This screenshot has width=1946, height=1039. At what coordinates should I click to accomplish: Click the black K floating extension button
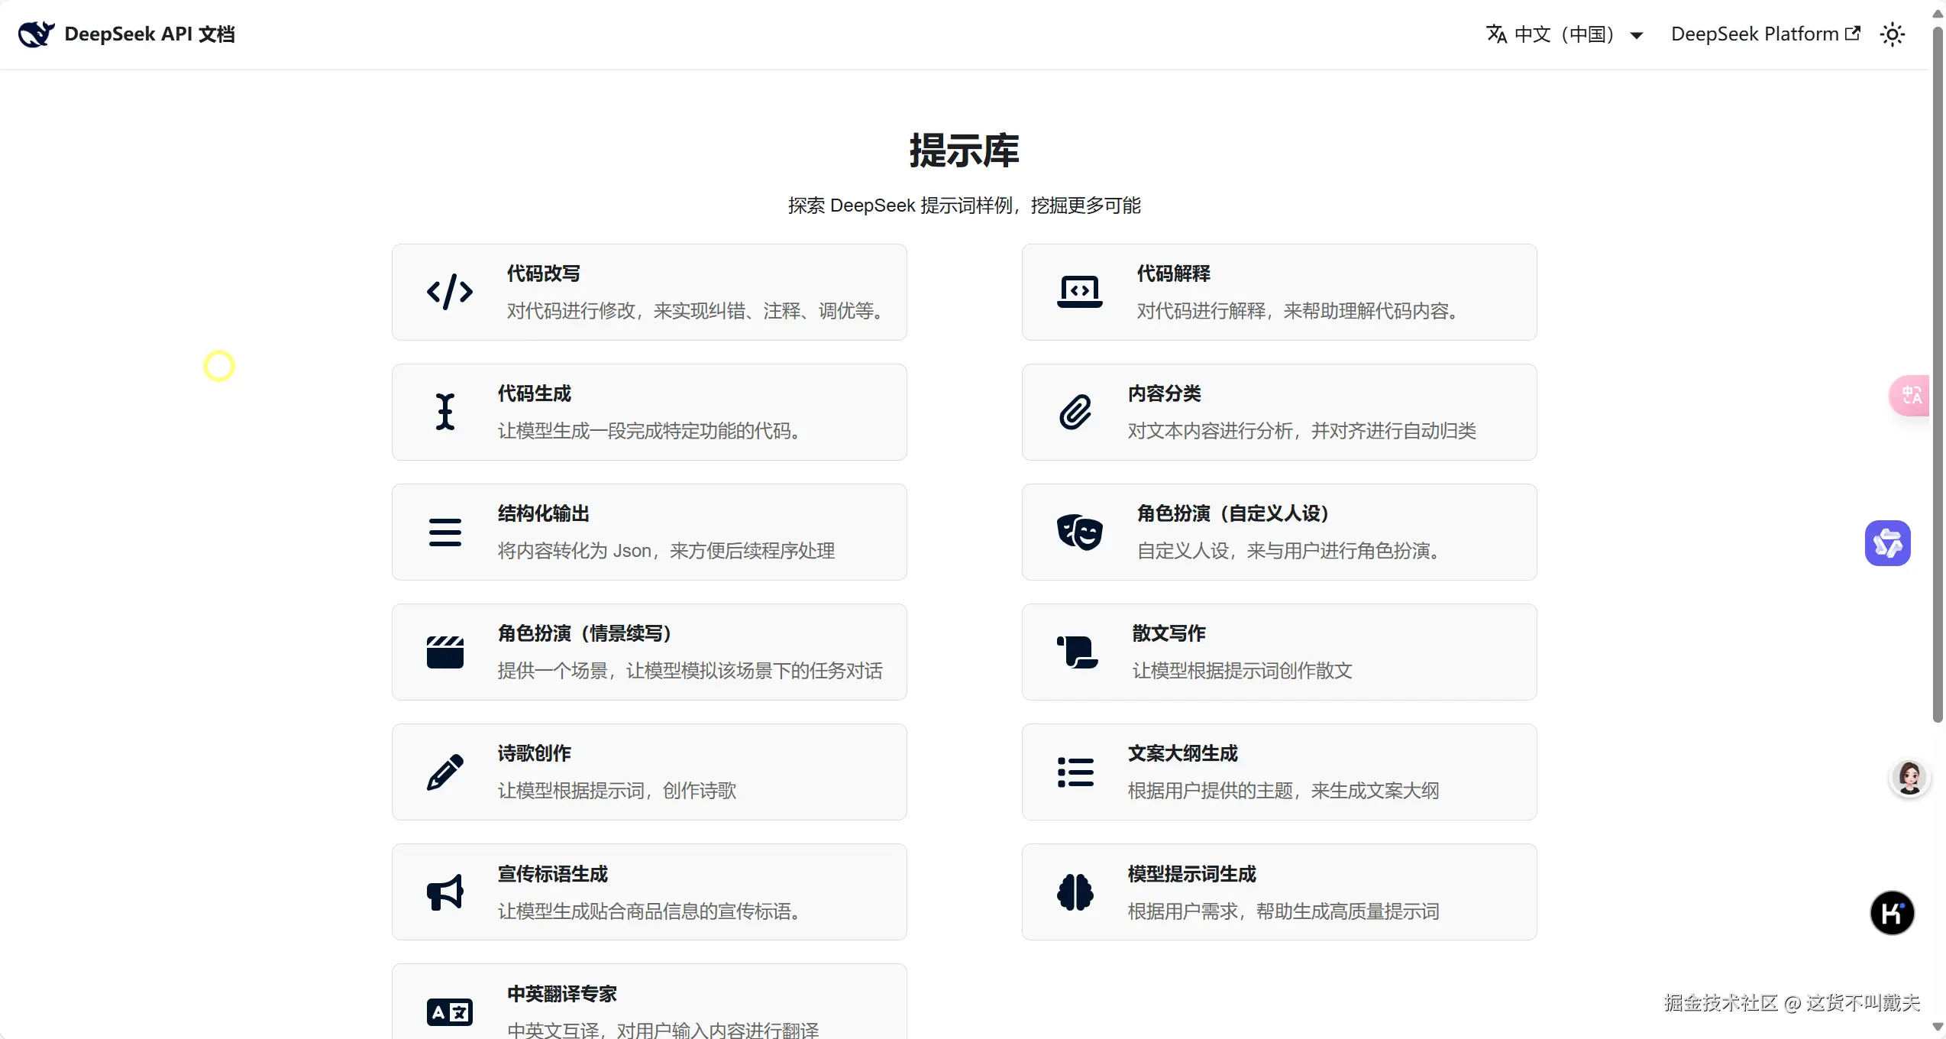pos(1892,913)
